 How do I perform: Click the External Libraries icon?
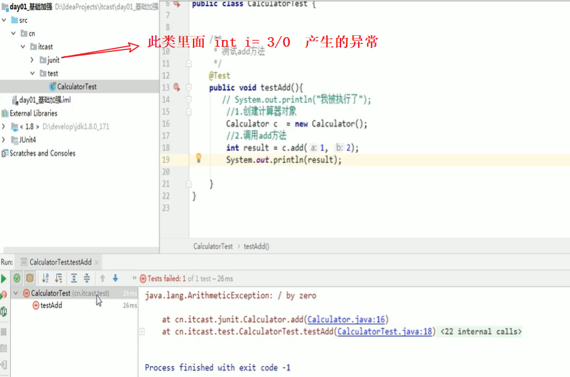pyautogui.click(x=5, y=114)
